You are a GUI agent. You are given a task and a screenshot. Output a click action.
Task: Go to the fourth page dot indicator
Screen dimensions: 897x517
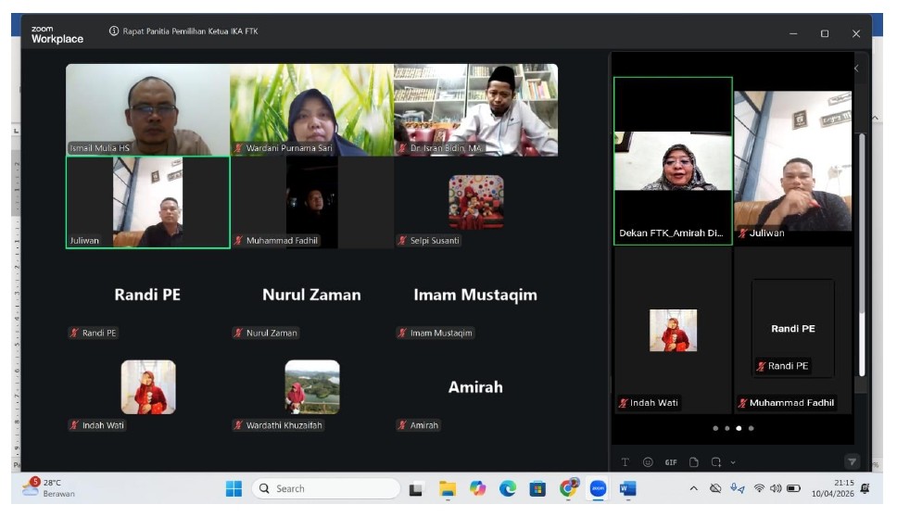751,428
